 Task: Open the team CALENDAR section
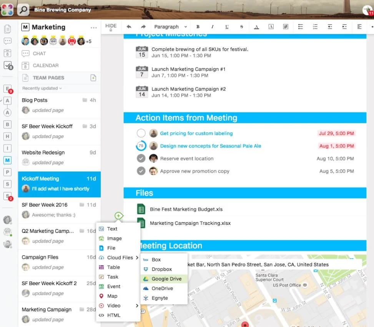tap(60, 66)
